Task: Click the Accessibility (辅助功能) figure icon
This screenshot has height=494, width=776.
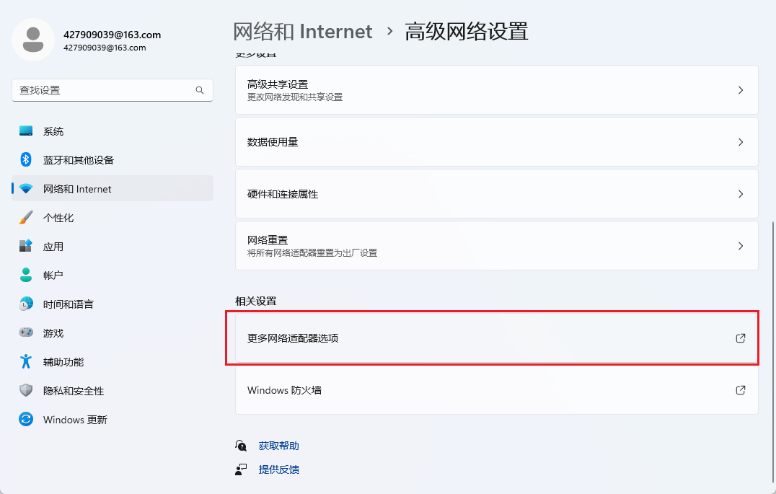Action: click(26, 362)
